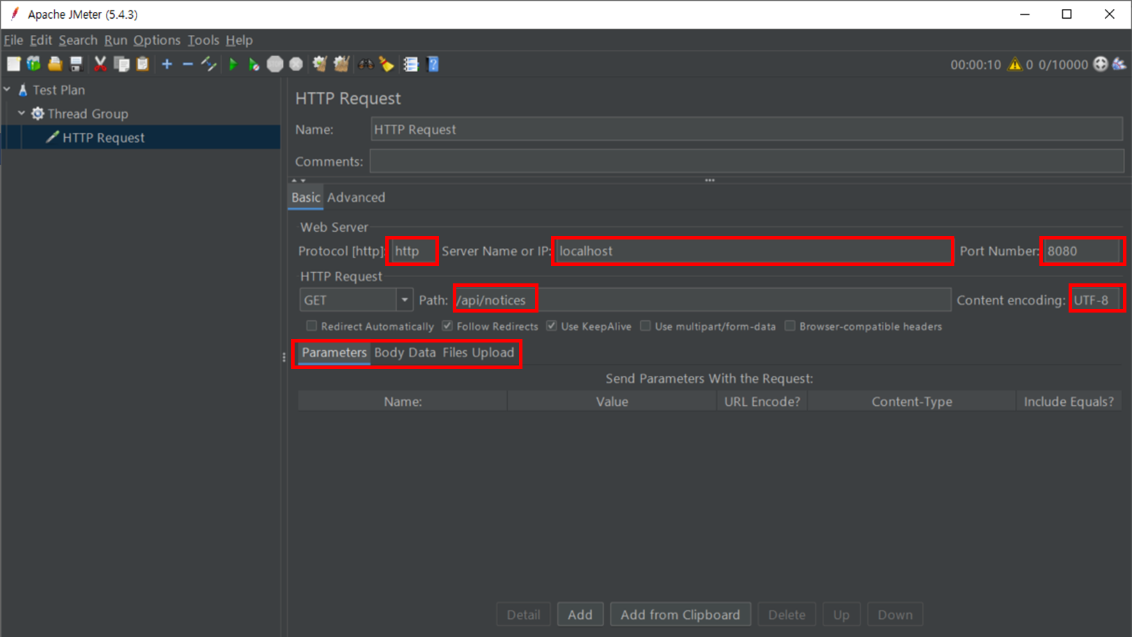Switch to the Files Upload tab
The image size is (1132, 637).
coord(479,353)
